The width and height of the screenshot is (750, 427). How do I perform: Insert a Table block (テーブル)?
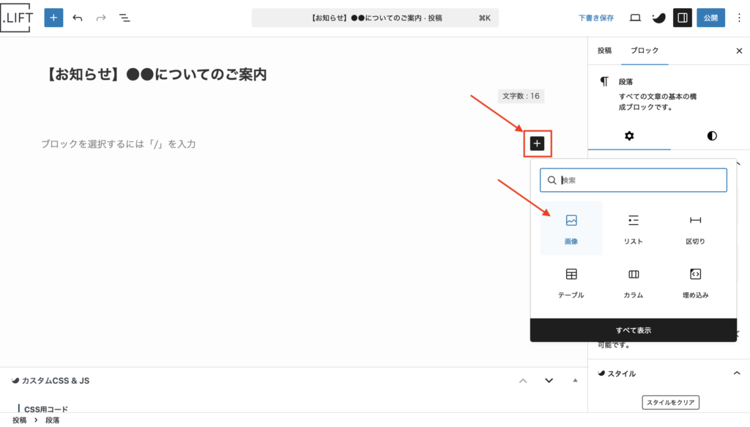(x=571, y=282)
